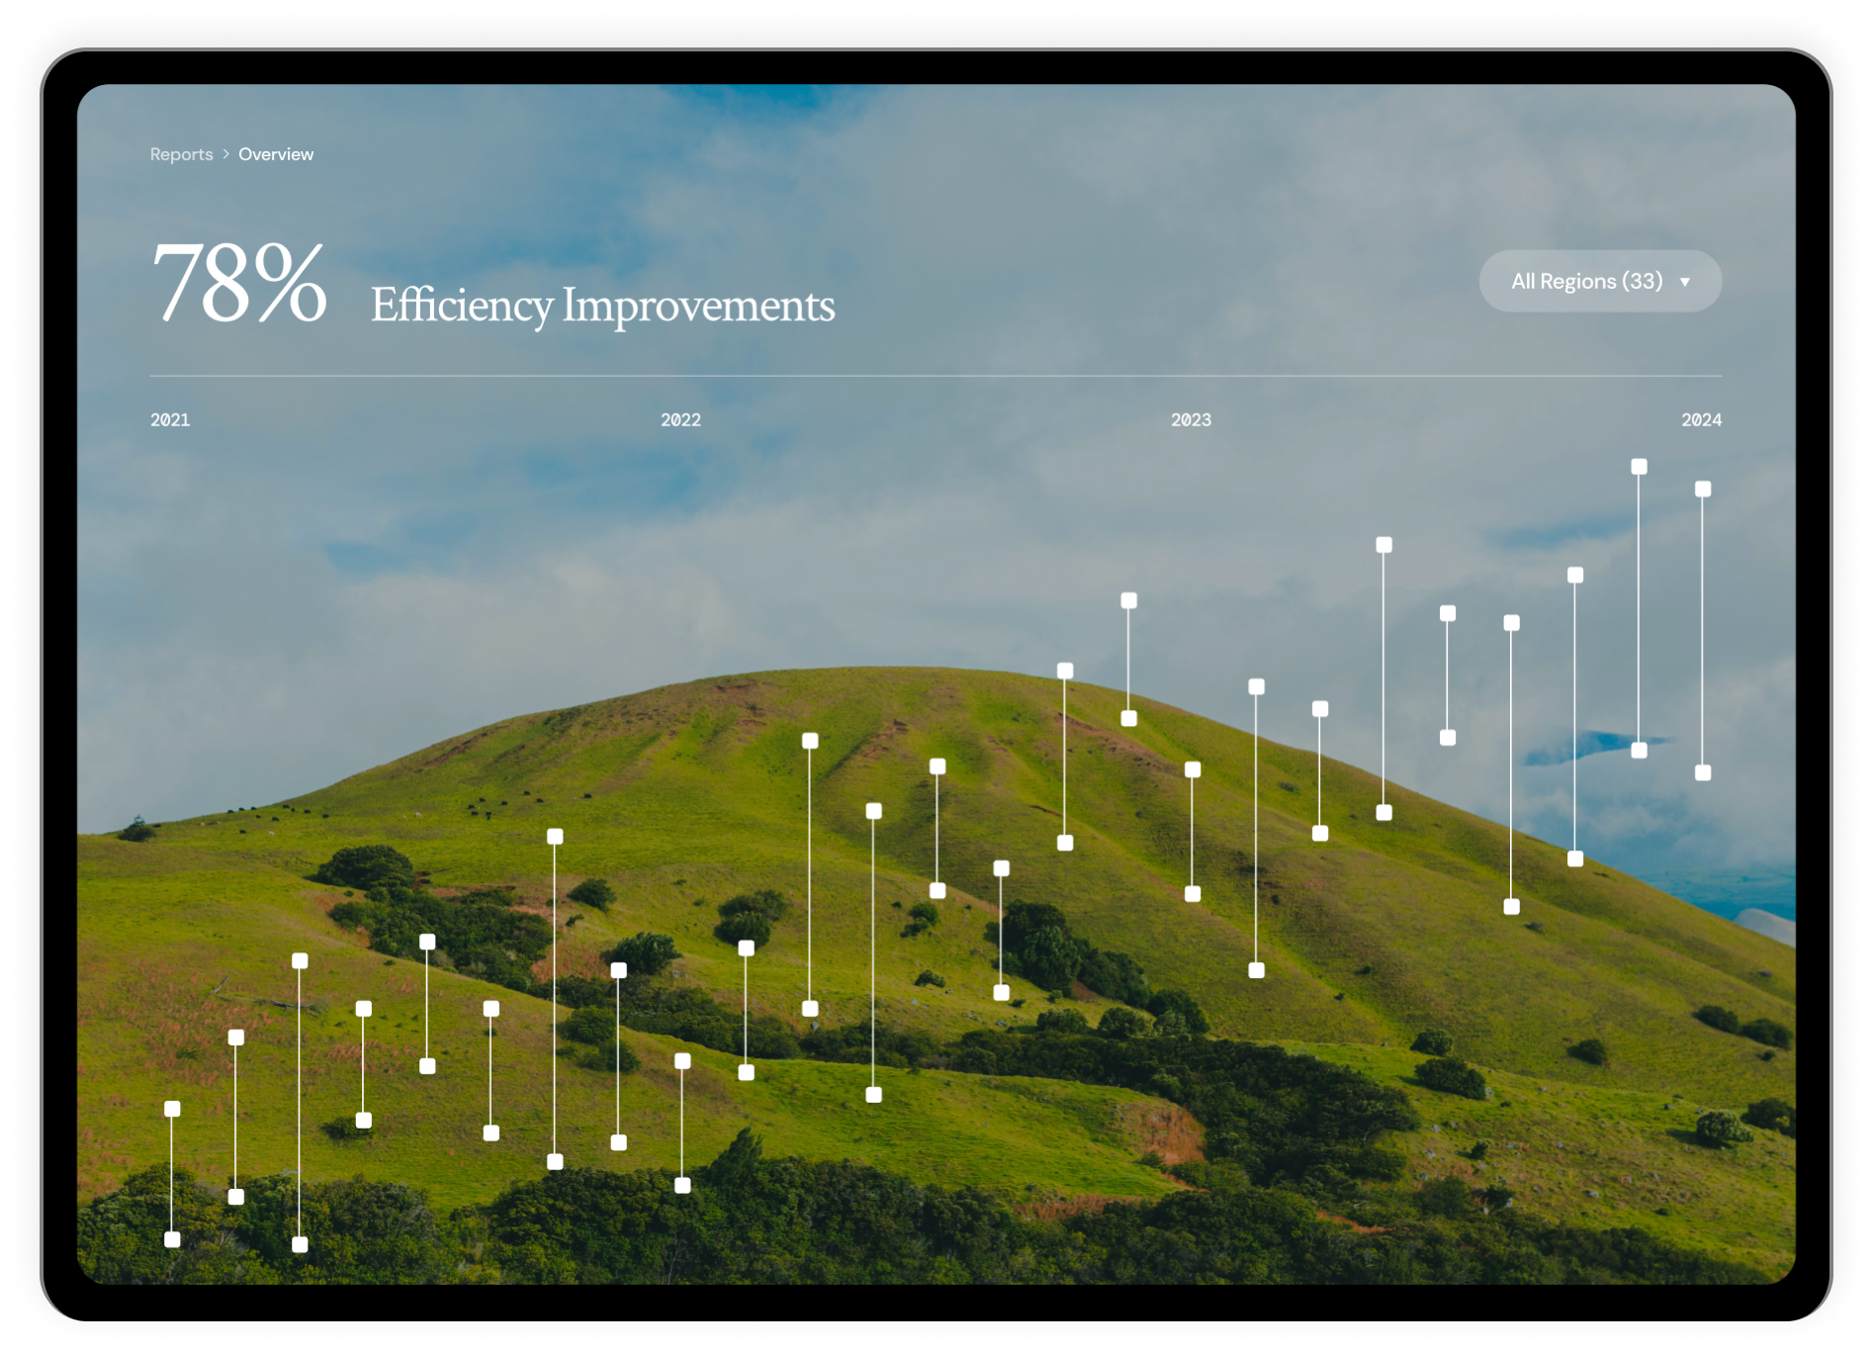The image size is (1873, 1353).
Task: Click top marker of the leftmost range bar
Action: 172,1109
